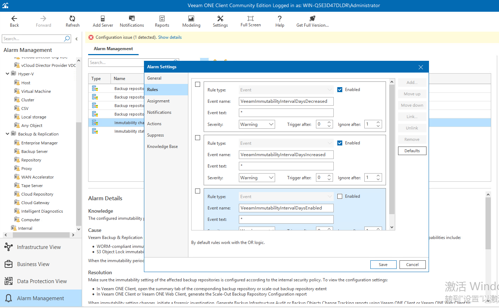Open the Reports toolbar icon

[x=162, y=18]
